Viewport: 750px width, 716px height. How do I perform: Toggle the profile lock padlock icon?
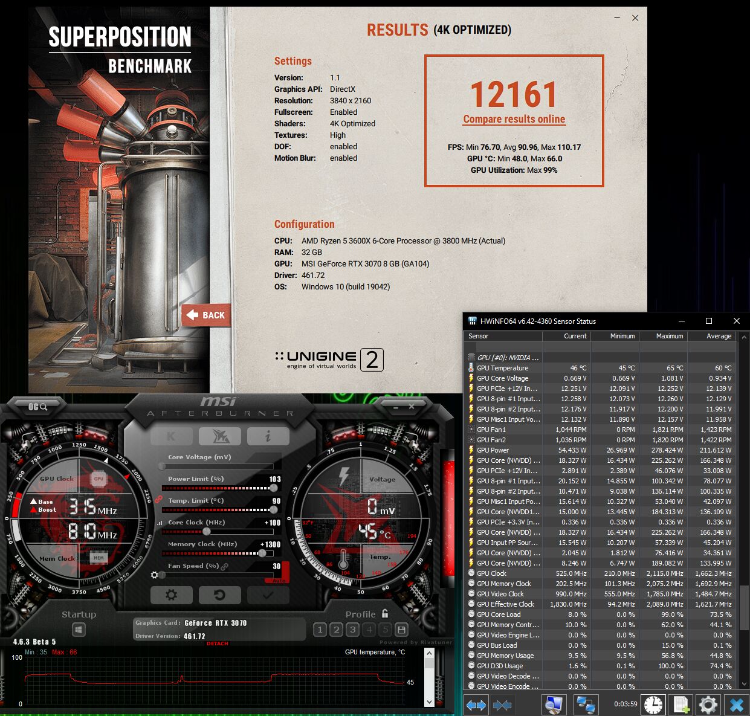click(385, 613)
